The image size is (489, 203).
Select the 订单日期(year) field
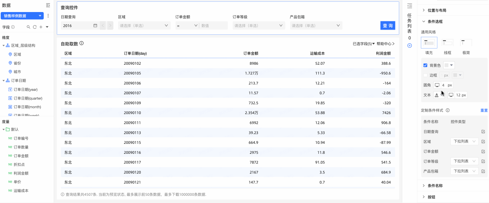[25, 89]
